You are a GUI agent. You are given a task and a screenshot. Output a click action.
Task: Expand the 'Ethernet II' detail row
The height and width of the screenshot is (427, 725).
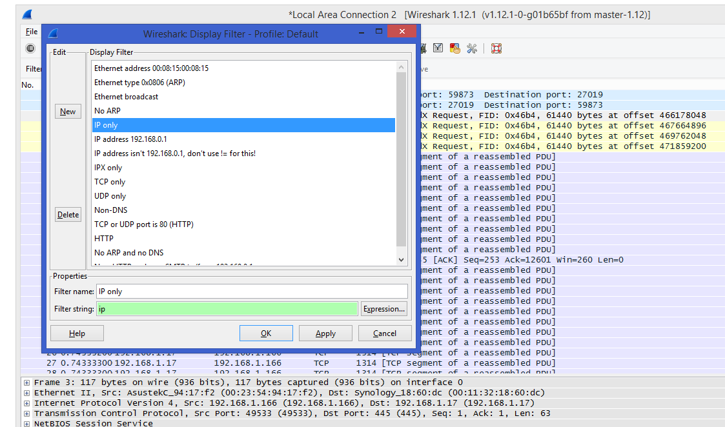coord(27,393)
